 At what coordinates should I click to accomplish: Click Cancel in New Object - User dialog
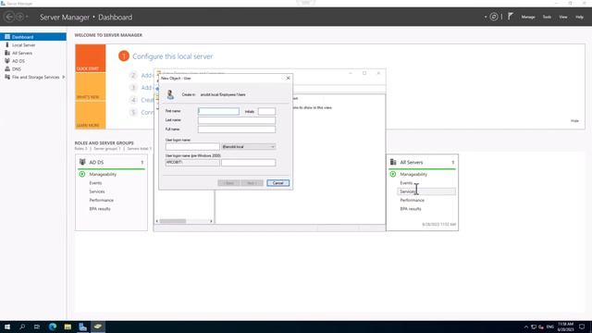[277, 183]
